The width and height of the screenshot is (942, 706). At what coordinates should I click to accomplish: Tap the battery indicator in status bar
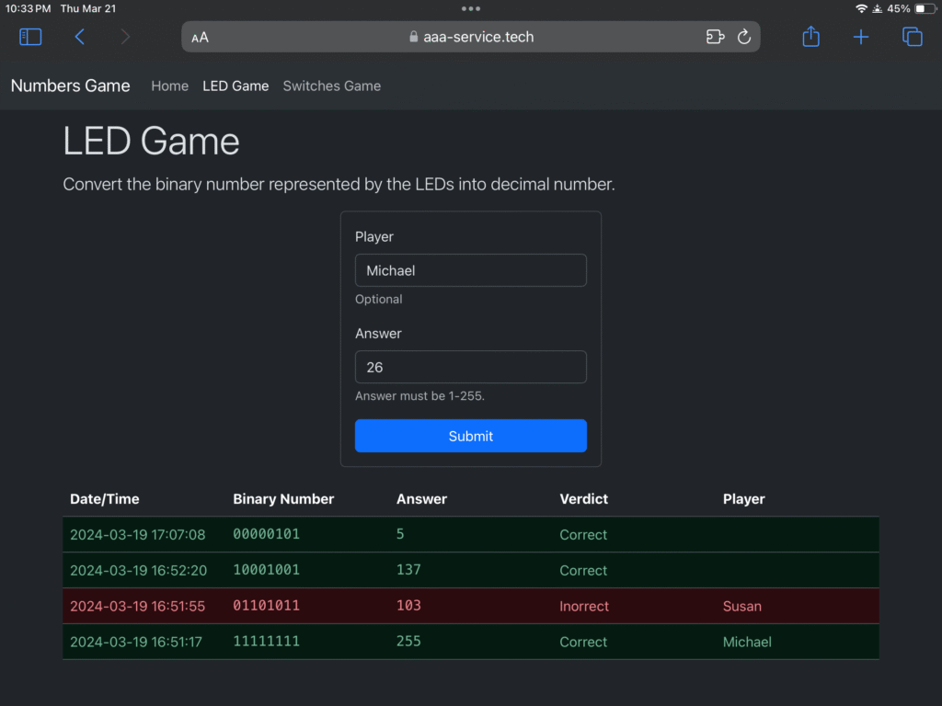(x=924, y=8)
